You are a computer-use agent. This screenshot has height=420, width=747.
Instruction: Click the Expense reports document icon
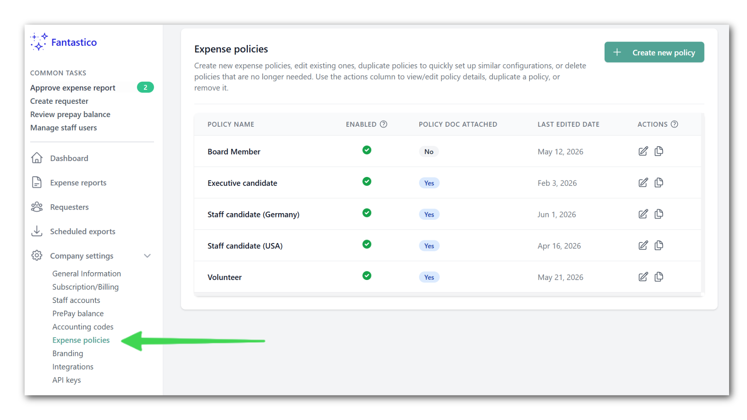click(37, 182)
